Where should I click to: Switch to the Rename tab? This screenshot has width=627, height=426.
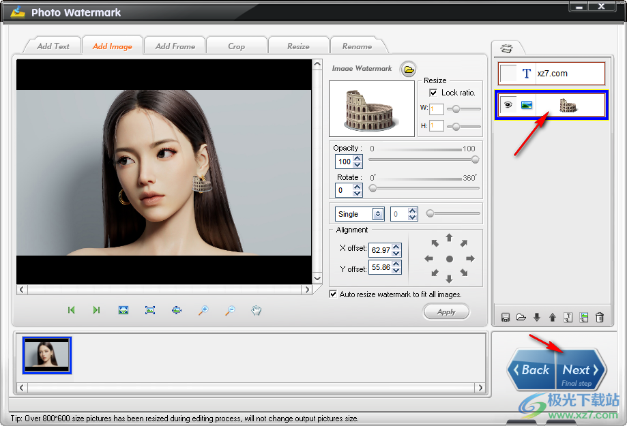(x=357, y=46)
